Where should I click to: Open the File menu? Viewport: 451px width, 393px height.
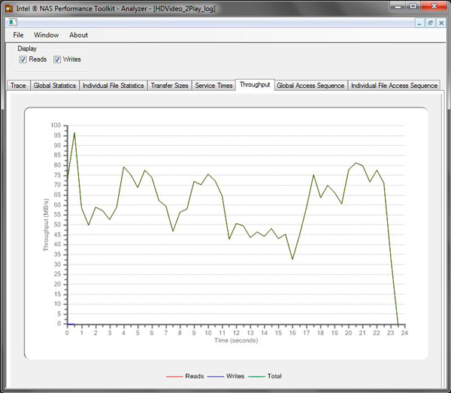coord(18,35)
